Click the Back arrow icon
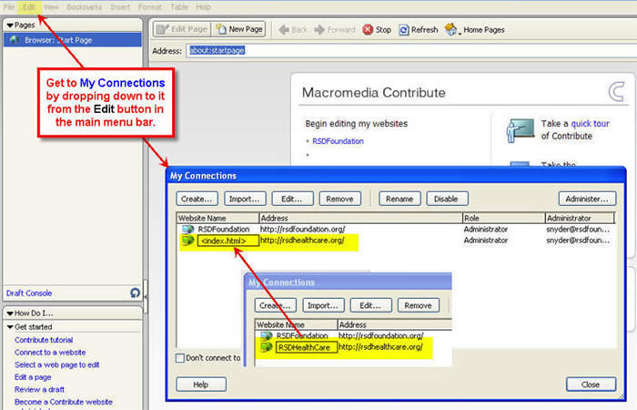637x410 pixels. (x=284, y=30)
